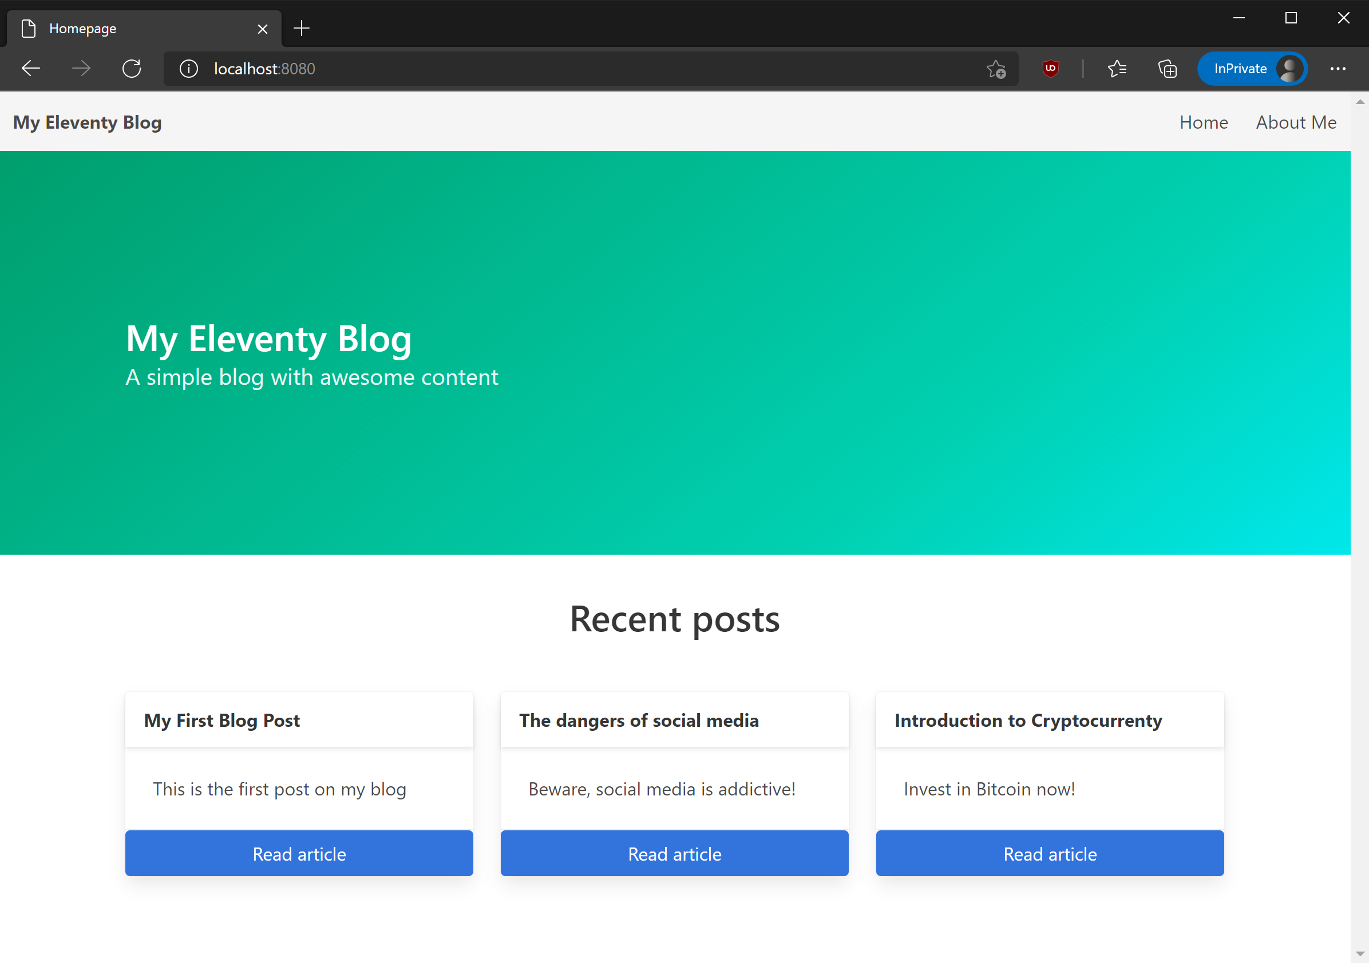Click the My Eleventy Blog header logo
1369x963 pixels.
pos(88,122)
